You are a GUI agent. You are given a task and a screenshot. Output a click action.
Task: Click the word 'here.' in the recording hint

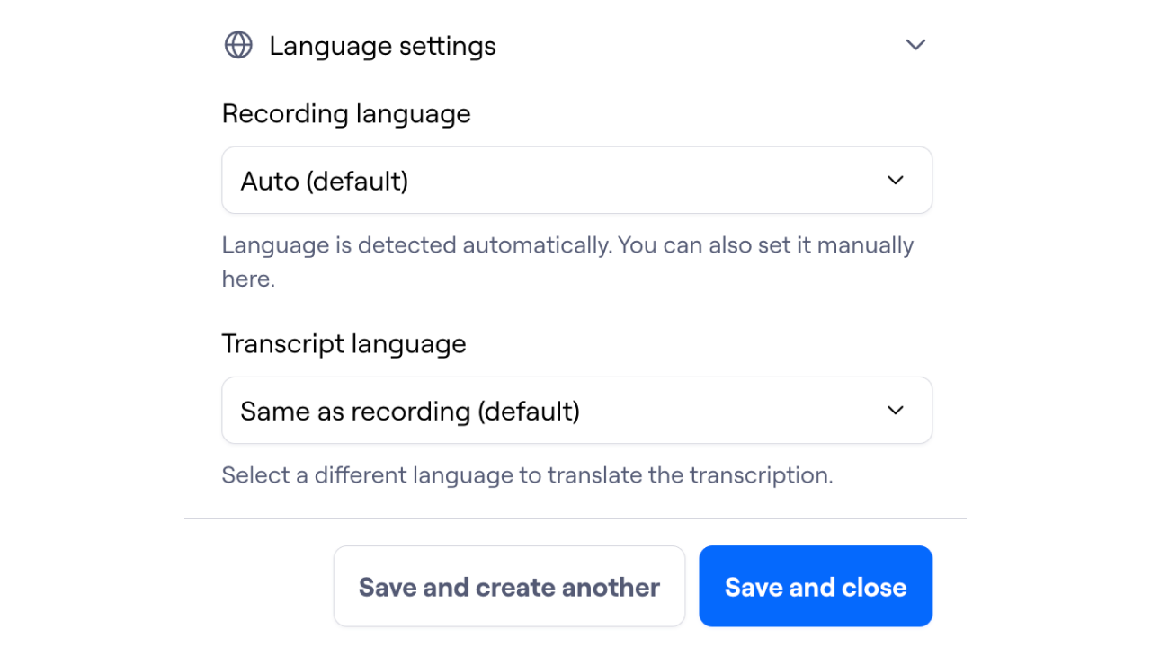pyautogui.click(x=248, y=279)
